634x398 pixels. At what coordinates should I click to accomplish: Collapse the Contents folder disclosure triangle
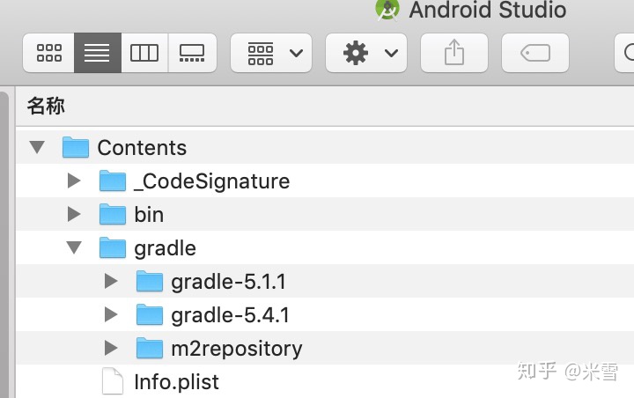37,147
